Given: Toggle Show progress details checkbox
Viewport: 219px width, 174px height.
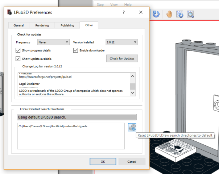Looking at the screenshot, I should (18, 50).
